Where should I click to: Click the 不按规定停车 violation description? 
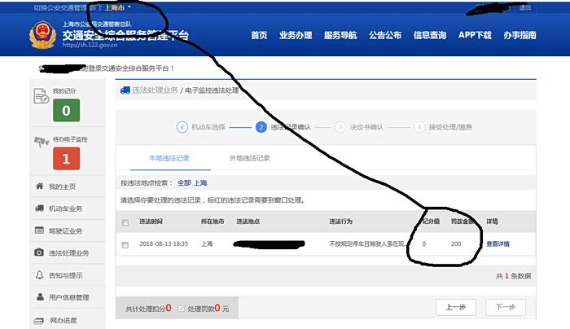[x=367, y=244]
